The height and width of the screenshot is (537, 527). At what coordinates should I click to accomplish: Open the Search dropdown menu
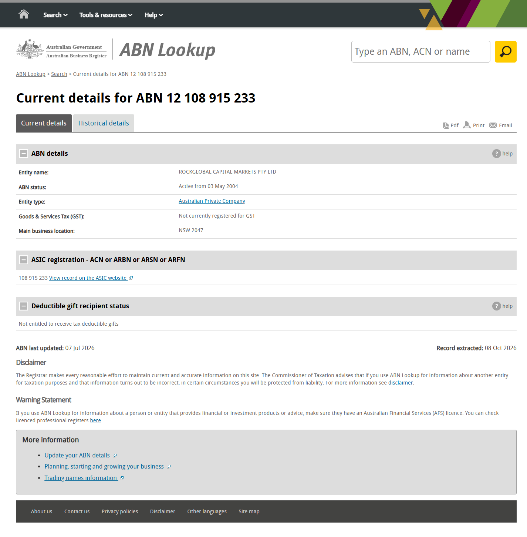(x=55, y=15)
